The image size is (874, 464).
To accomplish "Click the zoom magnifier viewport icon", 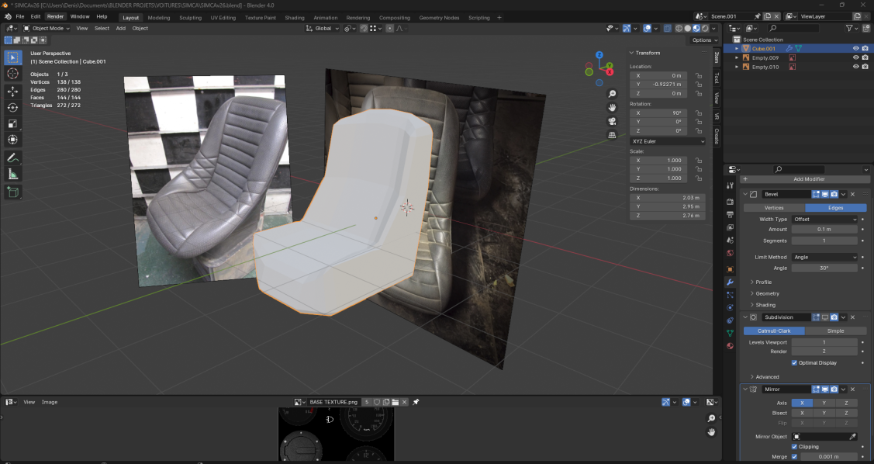I will point(612,94).
